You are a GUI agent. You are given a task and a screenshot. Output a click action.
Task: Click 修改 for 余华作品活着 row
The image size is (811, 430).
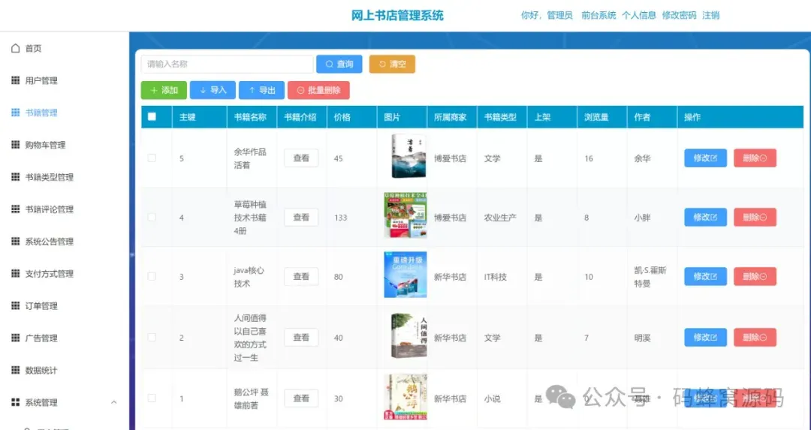click(705, 158)
